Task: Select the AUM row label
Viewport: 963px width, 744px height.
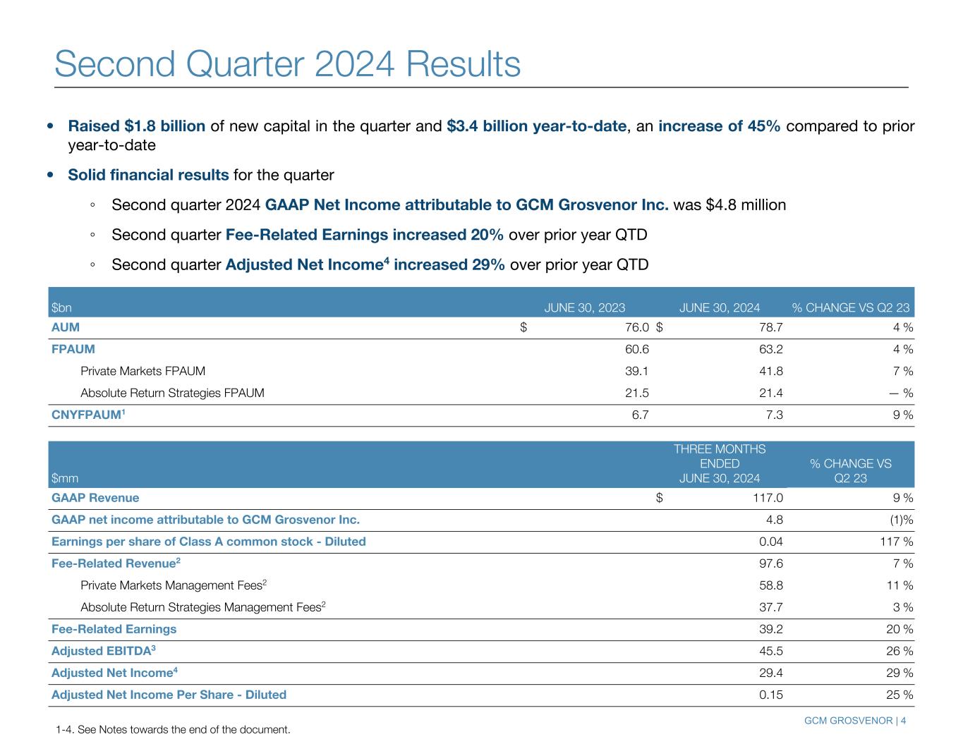Action: tap(66, 327)
